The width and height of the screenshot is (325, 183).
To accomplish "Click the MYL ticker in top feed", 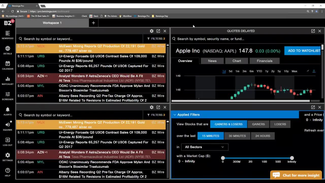I will point(41,86).
